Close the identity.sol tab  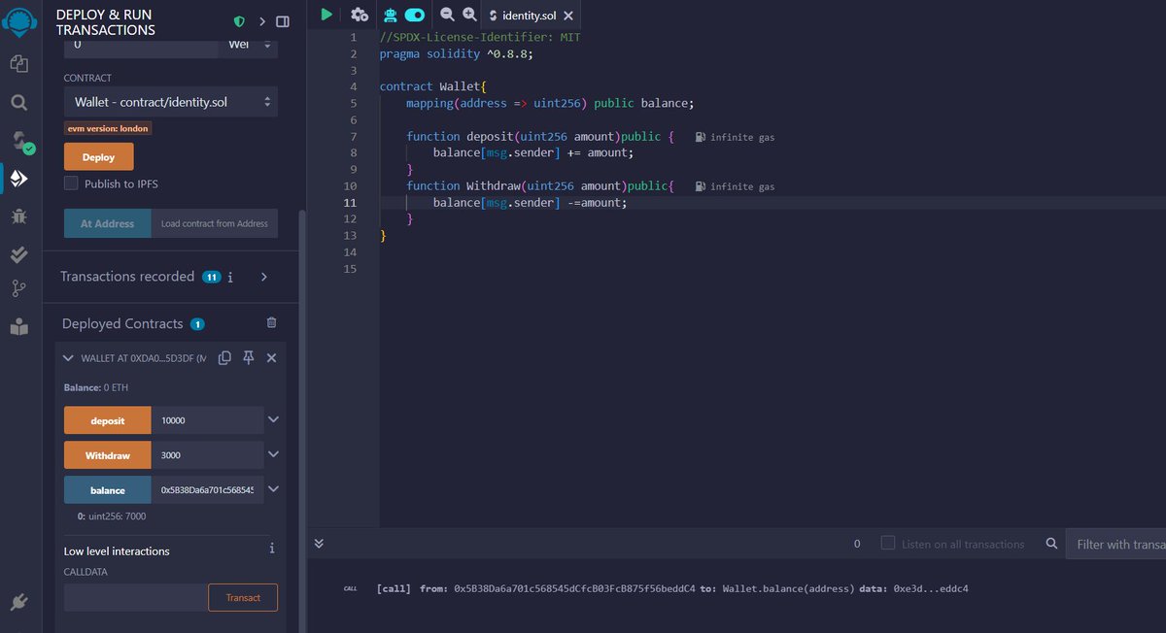click(567, 15)
